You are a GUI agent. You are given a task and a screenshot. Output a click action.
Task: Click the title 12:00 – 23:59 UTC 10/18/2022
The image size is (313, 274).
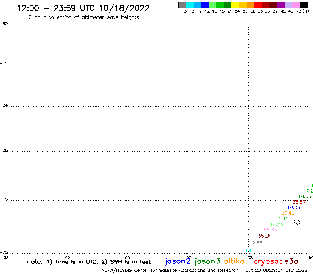(83, 8)
